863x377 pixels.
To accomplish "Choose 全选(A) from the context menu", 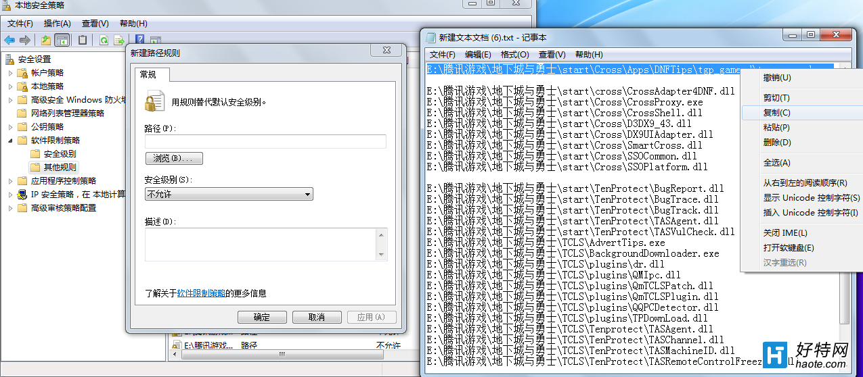I will [801, 163].
